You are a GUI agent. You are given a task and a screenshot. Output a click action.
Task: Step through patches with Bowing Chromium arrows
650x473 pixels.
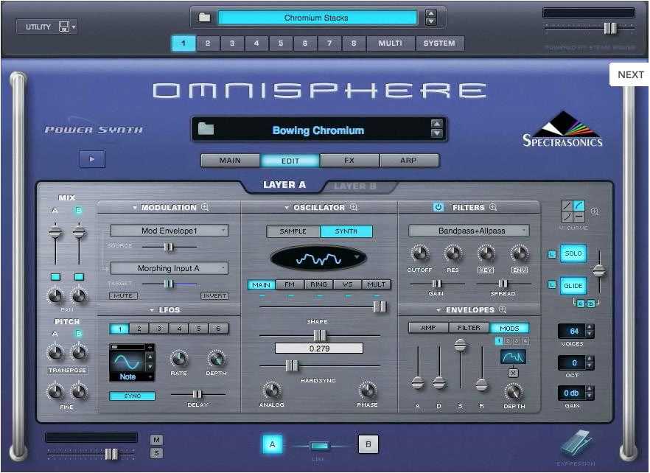pyautogui.click(x=437, y=128)
